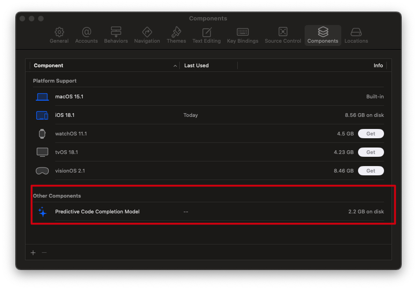Screen dimensions: 417x289
Task: Select the Themes paintbrush icon
Action: click(x=176, y=32)
